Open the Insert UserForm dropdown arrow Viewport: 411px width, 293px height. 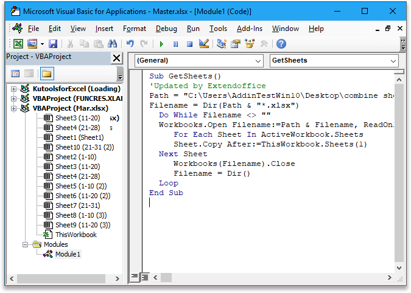42,44
